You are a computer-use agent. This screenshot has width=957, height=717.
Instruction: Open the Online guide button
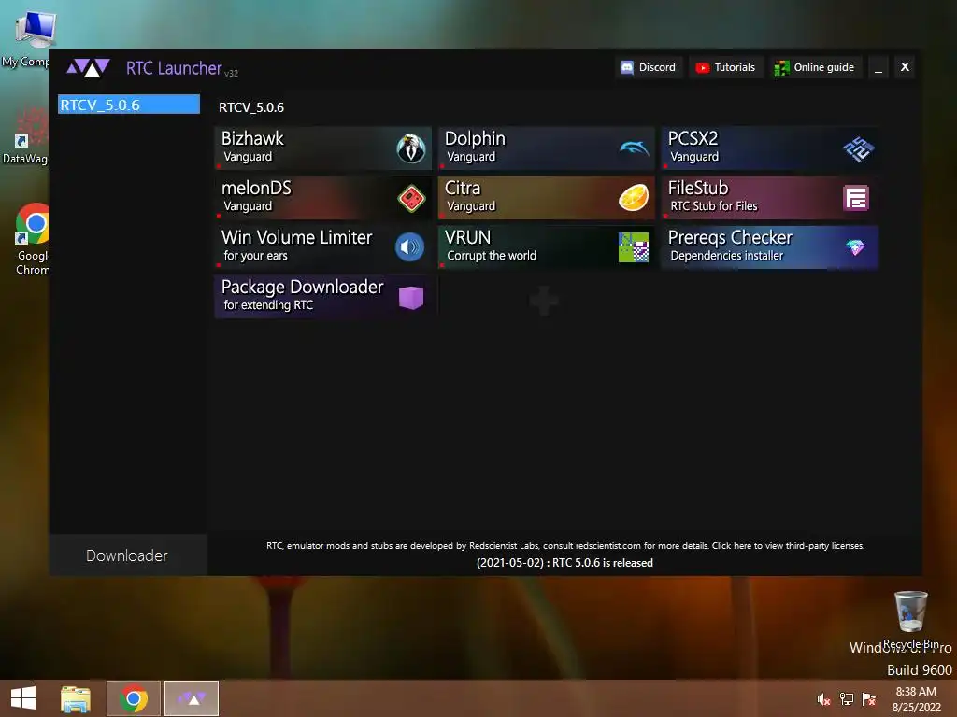[x=815, y=67]
